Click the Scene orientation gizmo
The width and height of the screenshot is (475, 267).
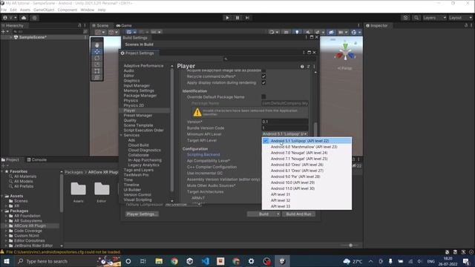[x=345, y=53]
